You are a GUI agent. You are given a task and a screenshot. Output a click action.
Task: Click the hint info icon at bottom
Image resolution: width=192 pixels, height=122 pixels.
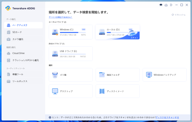point(50,118)
